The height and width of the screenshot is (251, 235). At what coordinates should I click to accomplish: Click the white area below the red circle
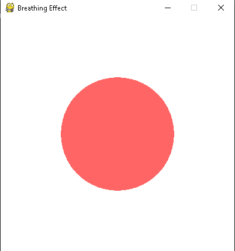[x=117, y=221]
